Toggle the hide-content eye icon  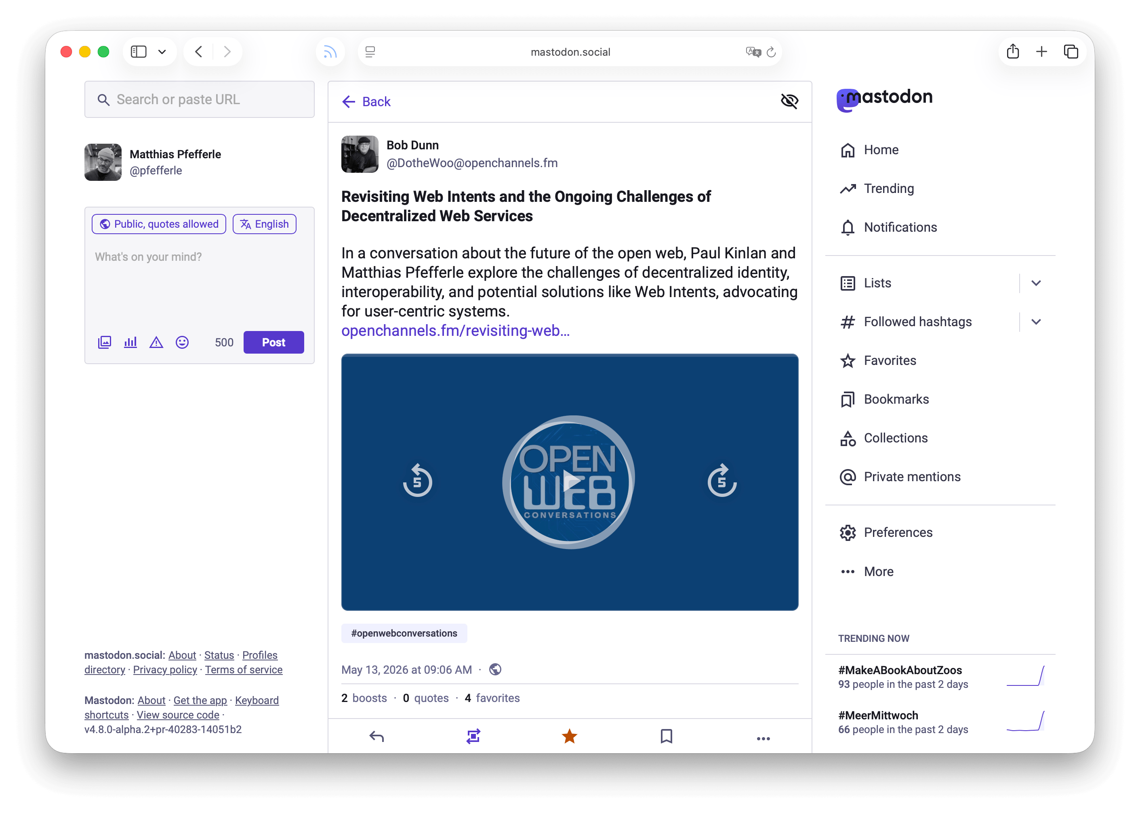(x=789, y=101)
